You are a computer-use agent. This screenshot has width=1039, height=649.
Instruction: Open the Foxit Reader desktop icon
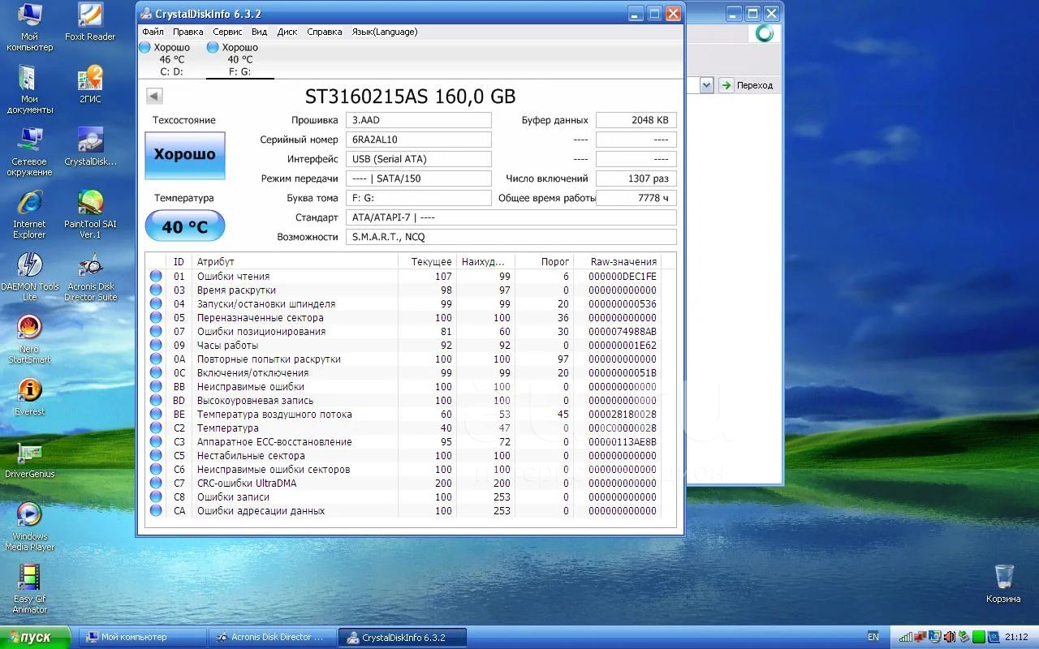[90, 22]
